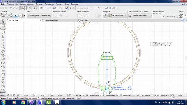Viewport: 187px width, 105px height.
Task: Open the Файл menu
Action: (x=3, y=4)
